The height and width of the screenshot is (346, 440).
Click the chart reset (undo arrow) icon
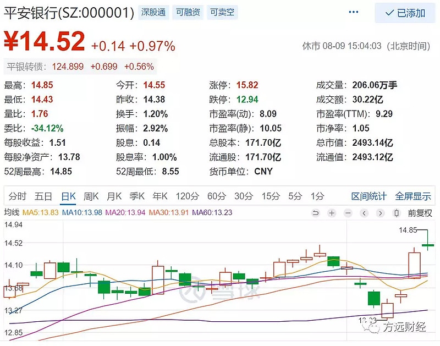pyautogui.click(x=315, y=213)
